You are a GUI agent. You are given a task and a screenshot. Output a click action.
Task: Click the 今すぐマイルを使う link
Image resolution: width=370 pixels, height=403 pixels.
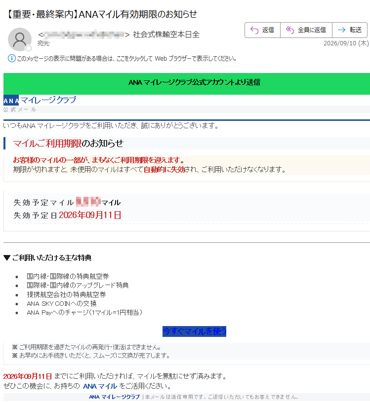pos(195,331)
